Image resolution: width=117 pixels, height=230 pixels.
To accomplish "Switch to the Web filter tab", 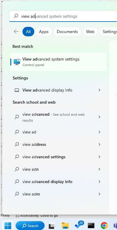I will coord(90,32).
